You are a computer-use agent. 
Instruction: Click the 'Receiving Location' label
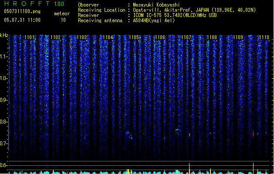pyautogui.click(x=101, y=10)
